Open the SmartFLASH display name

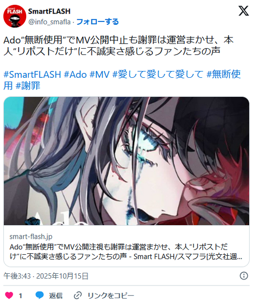[x=49, y=11]
